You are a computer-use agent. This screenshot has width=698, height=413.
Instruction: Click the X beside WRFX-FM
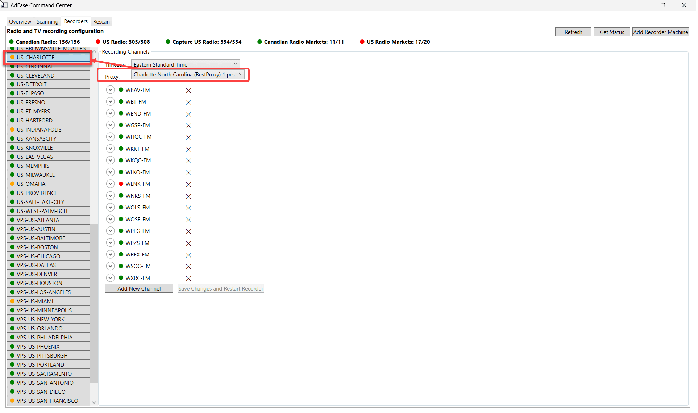(188, 255)
